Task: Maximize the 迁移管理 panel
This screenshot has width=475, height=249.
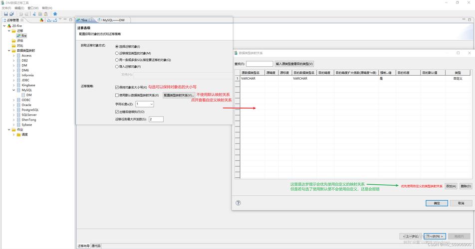Action: (70, 19)
